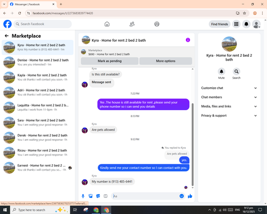Click Kyra's avatar beside phone number message
The image size is (267, 214).
point(84,182)
